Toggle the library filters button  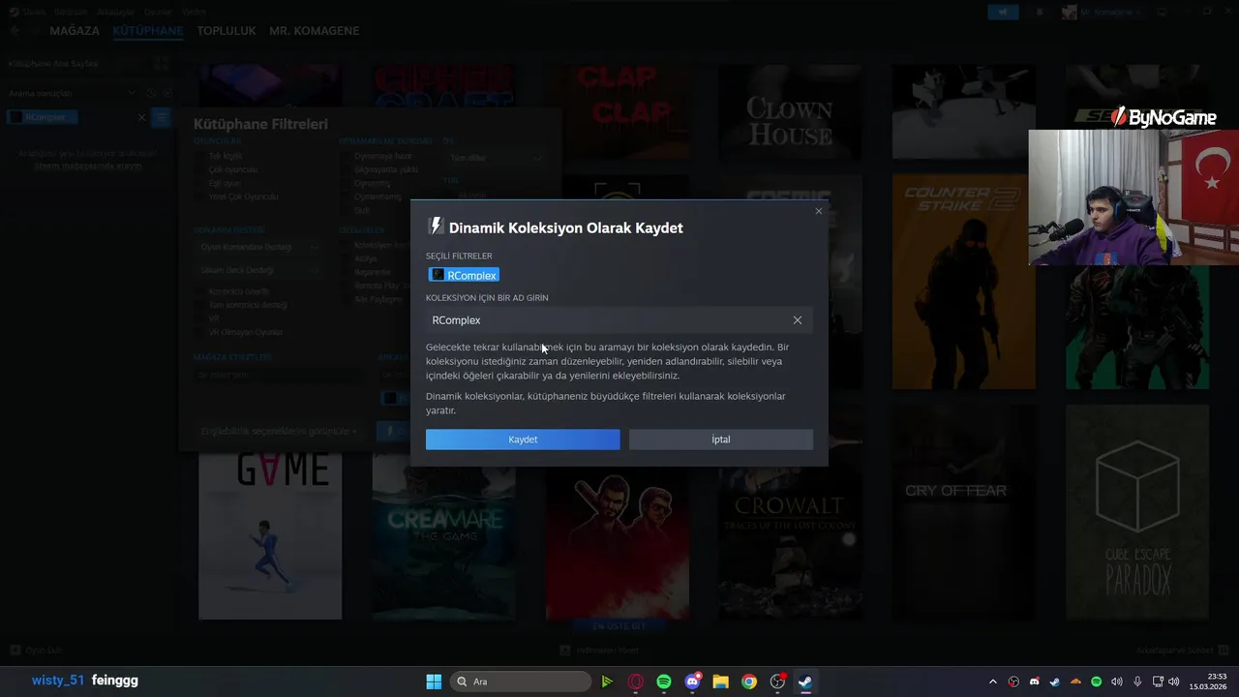(162, 117)
